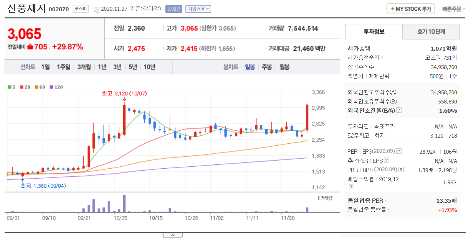
Task: Click the purple 120-day moving average swatch
Action: pos(51,87)
